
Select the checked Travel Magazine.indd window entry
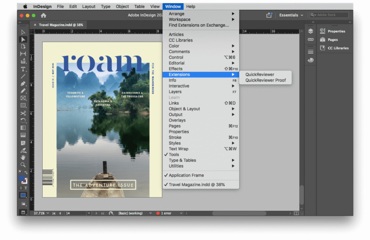pyautogui.click(x=197, y=185)
